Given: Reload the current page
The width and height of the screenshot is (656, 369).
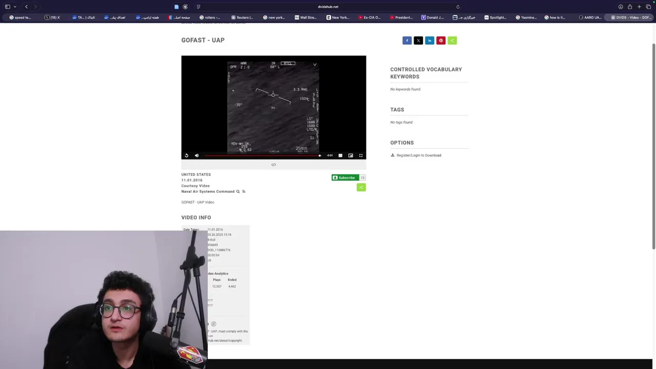Looking at the screenshot, I should 458,7.
